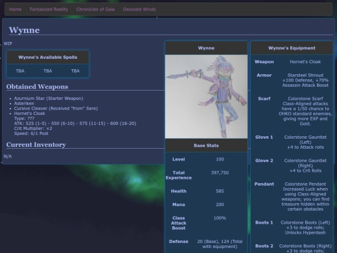The image size is (337, 253).
Task: Click the Defense stat label
Action: pos(178,241)
